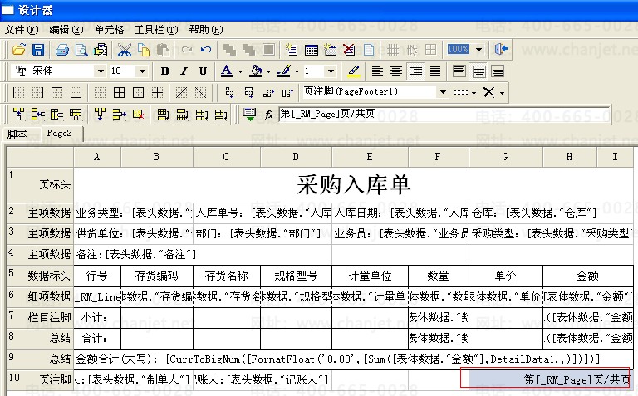Set horizontal alignment to center
The height and width of the screenshot is (396, 638).
(396, 71)
